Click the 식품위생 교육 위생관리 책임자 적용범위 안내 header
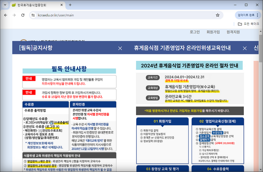 click(x=69, y=155)
